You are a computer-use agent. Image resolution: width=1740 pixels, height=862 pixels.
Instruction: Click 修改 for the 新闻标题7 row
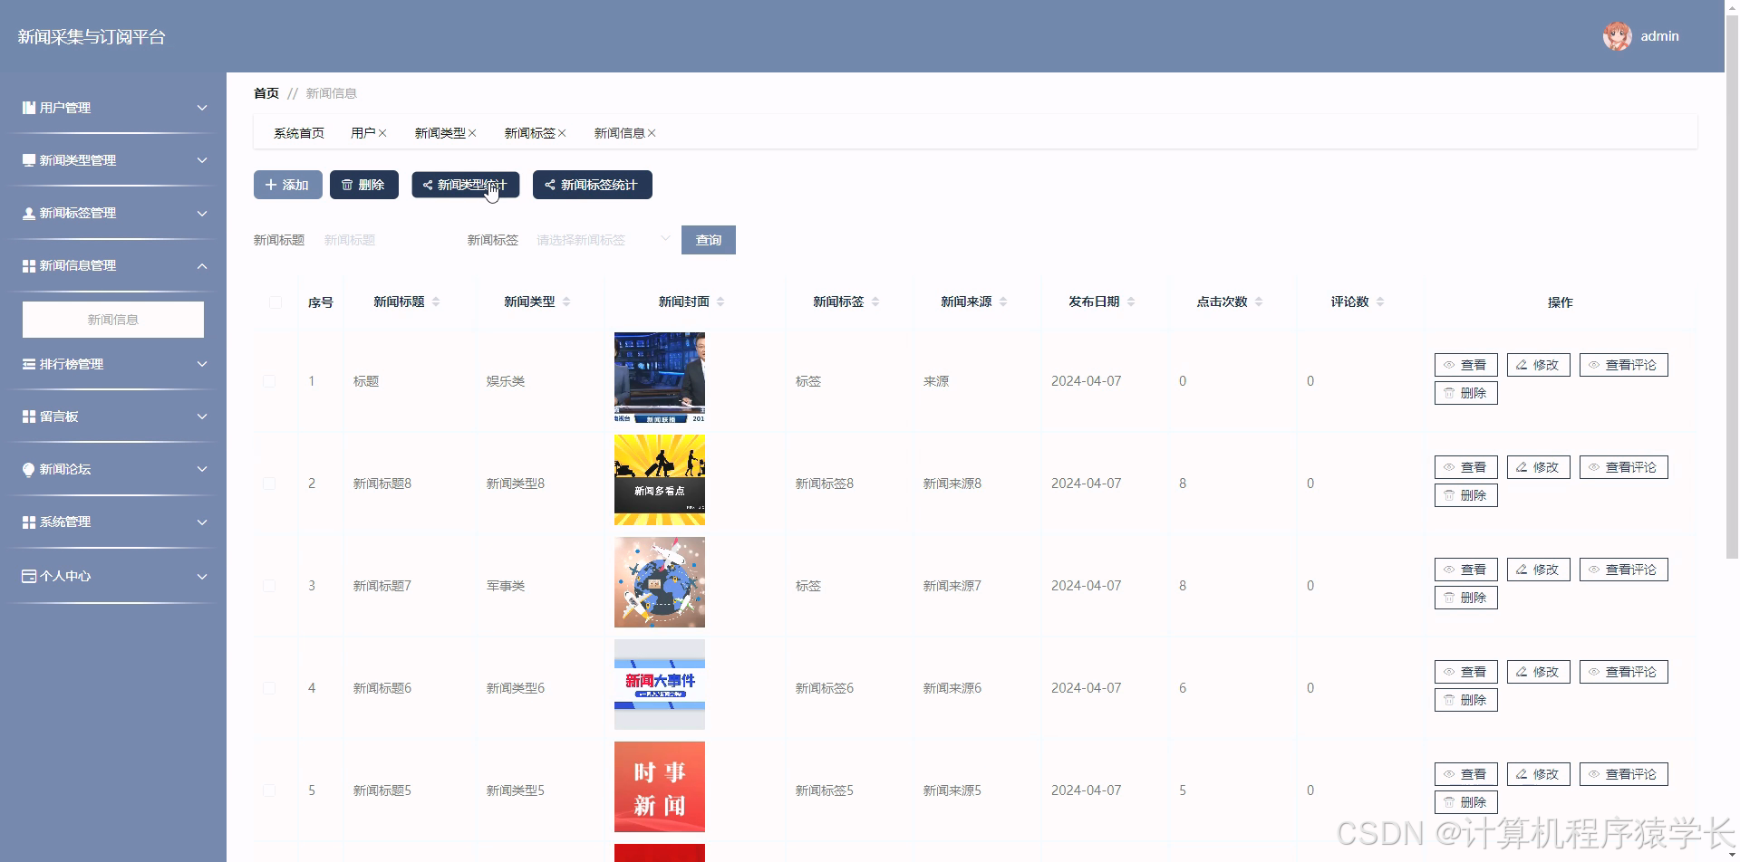(1538, 570)
